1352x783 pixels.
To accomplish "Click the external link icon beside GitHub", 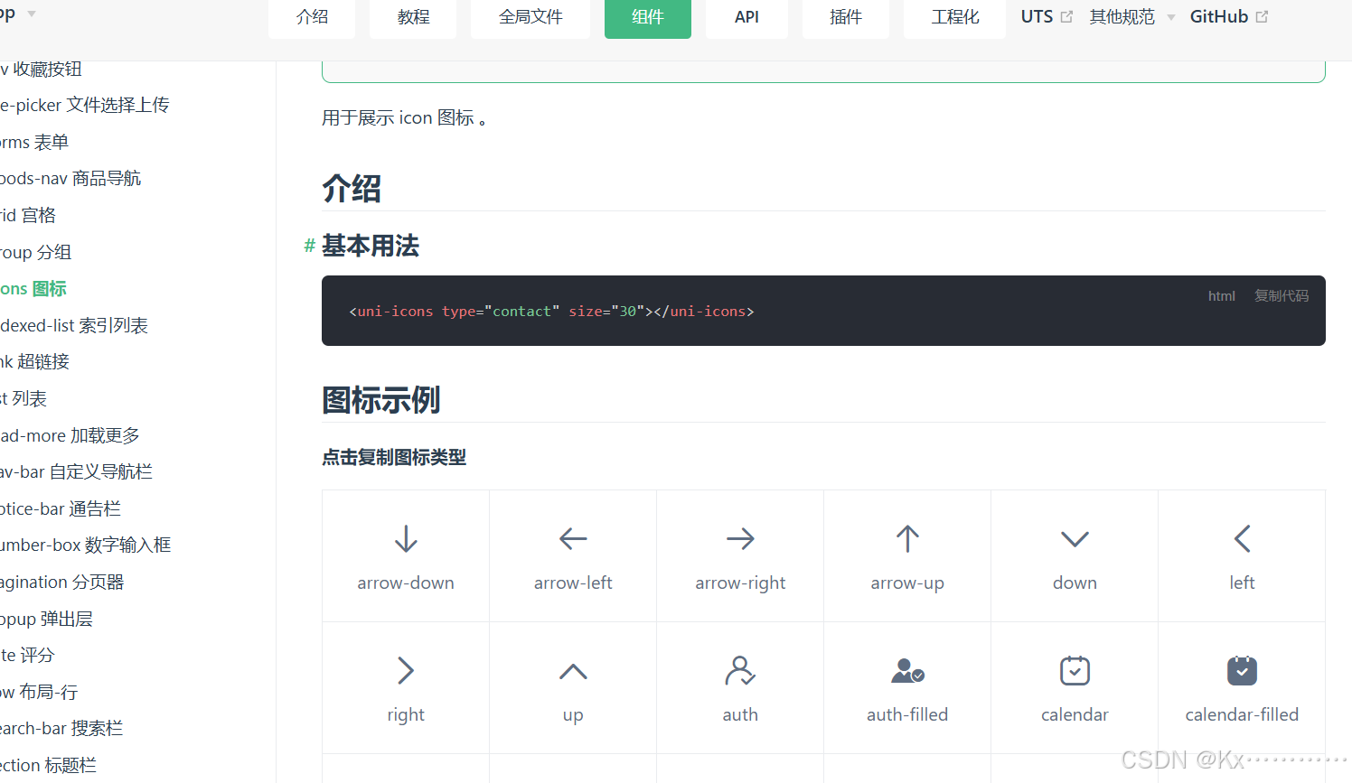I will pyautogui.click(x=1263, y=16).
